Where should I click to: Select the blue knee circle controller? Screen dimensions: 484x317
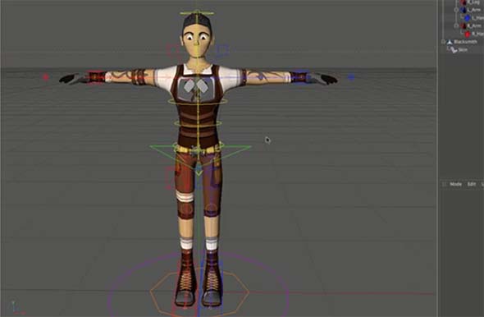pos(212,210)
